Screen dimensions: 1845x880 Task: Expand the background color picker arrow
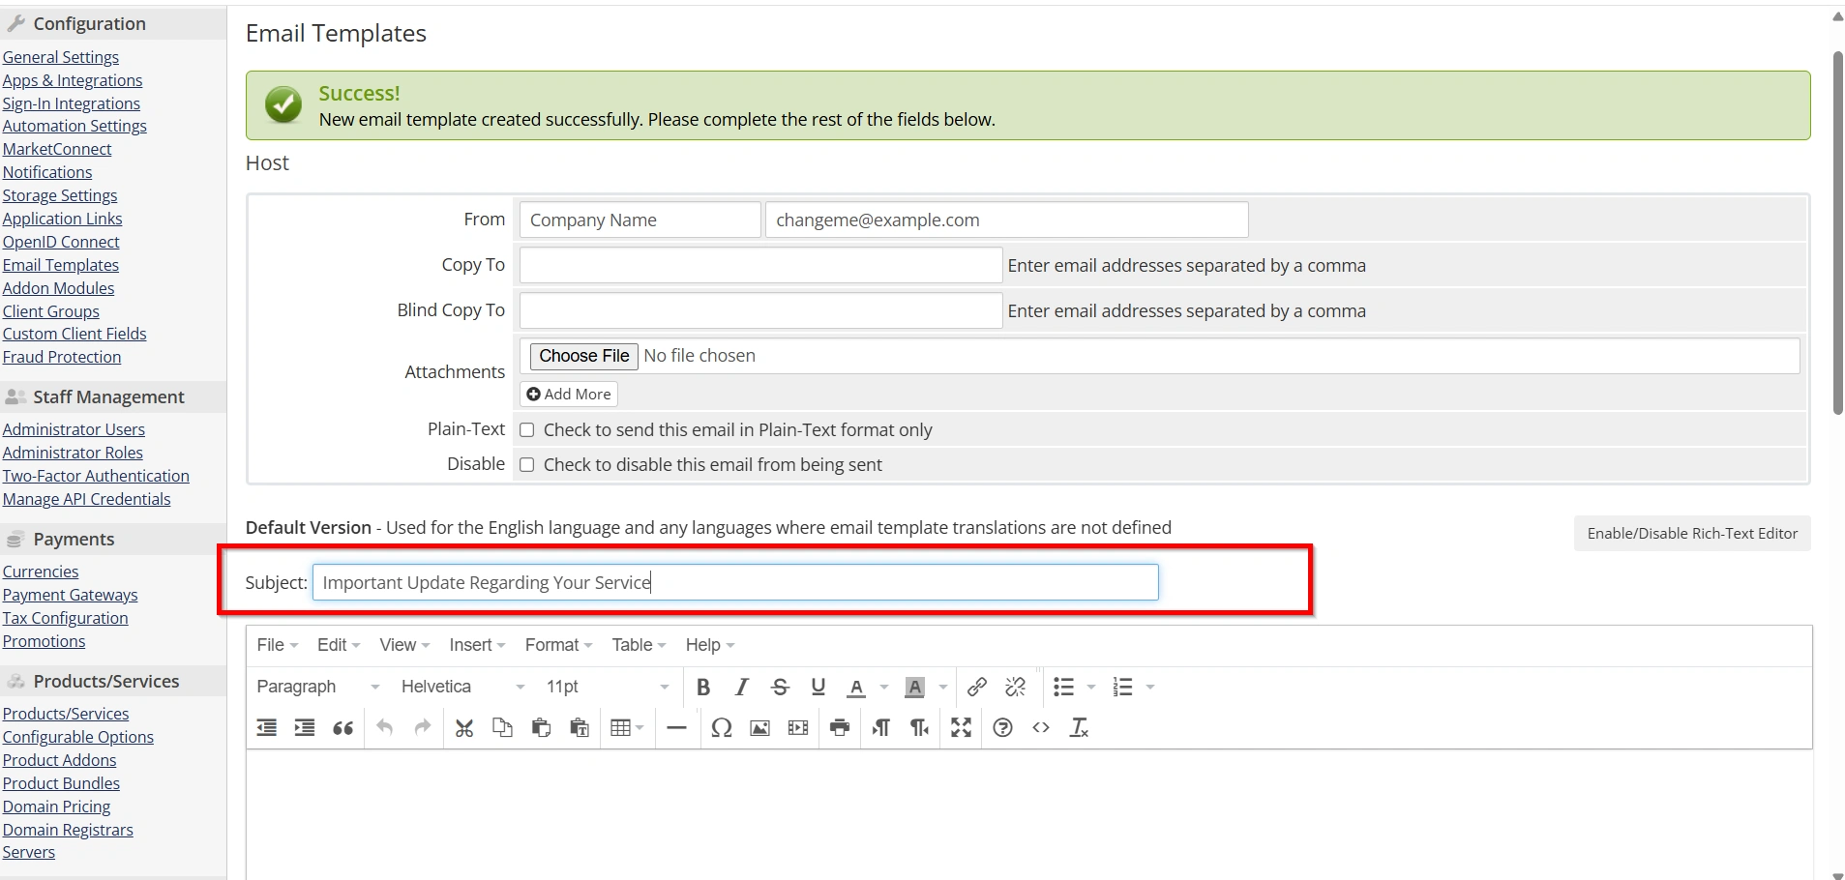click(942, 687)
